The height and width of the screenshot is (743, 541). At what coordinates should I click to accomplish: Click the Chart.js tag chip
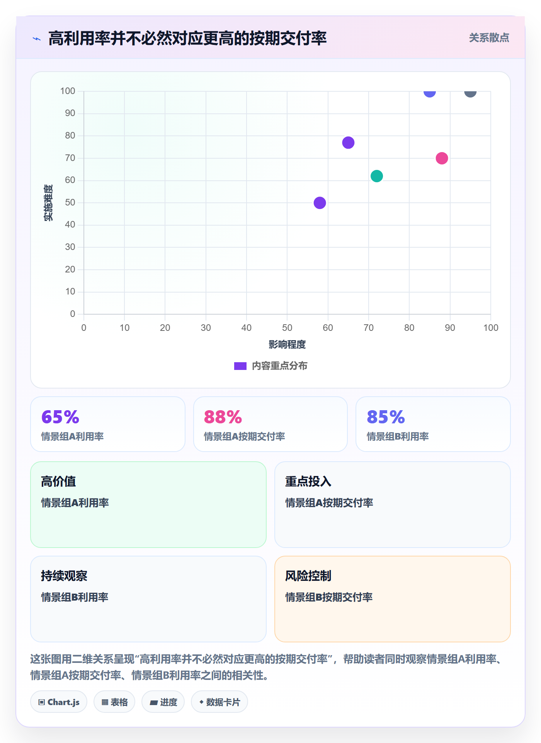[x=59, y=702]
